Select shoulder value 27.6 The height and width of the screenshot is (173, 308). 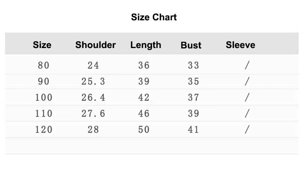click(x=93, y=113)
